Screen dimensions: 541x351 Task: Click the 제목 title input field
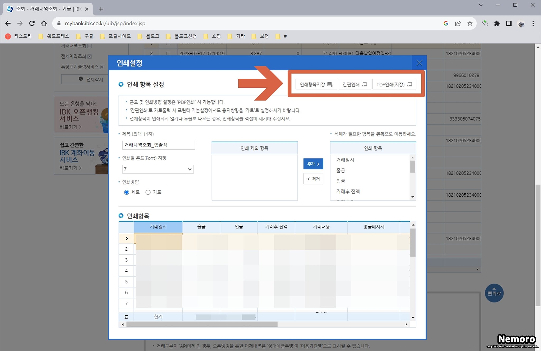pyautogui.click(x=158, y=145)
